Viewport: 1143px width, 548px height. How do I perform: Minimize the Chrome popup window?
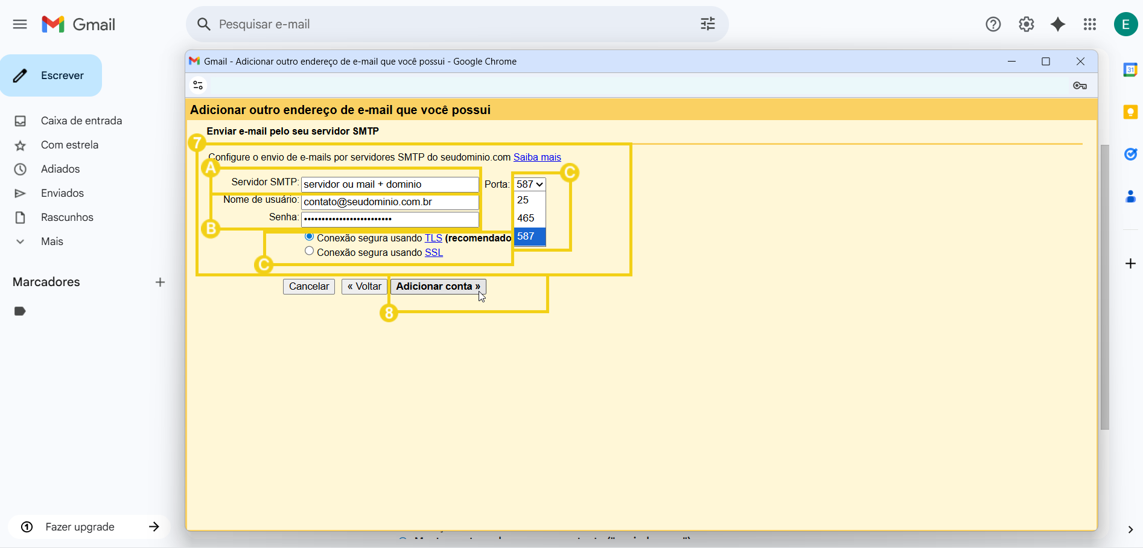(x=1011, y=62)
